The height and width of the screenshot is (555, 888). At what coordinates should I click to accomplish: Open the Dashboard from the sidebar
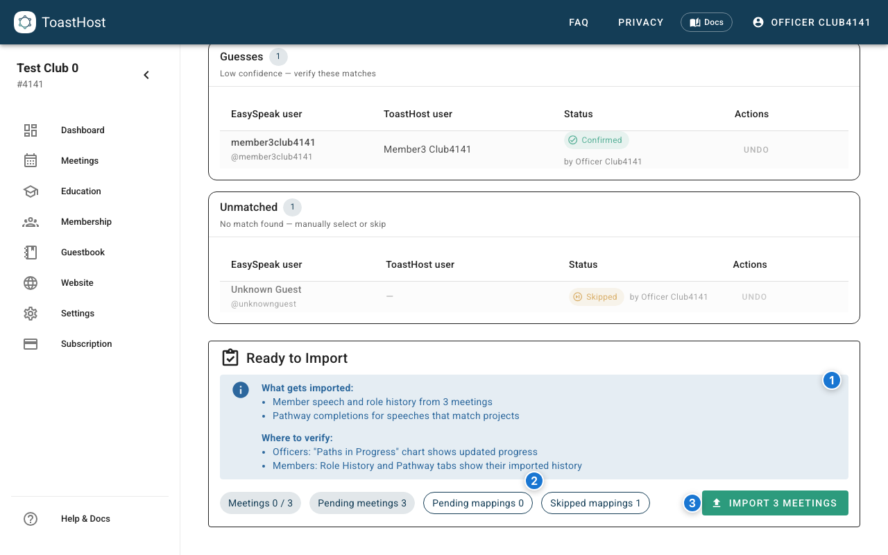point(82,130)
